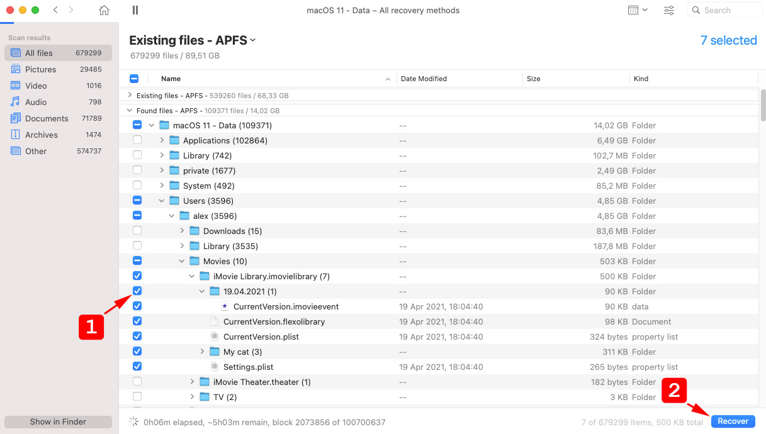766x434 pixels.
Task: Click the Show in Finder button
Action: (x=58, y=421)
